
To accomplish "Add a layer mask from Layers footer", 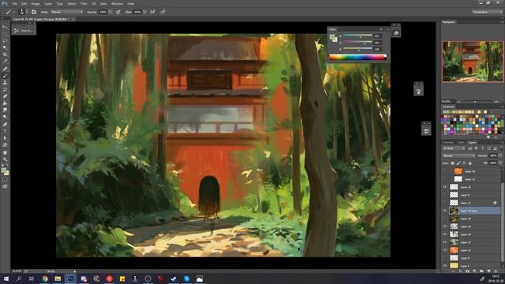I will 467,271.
